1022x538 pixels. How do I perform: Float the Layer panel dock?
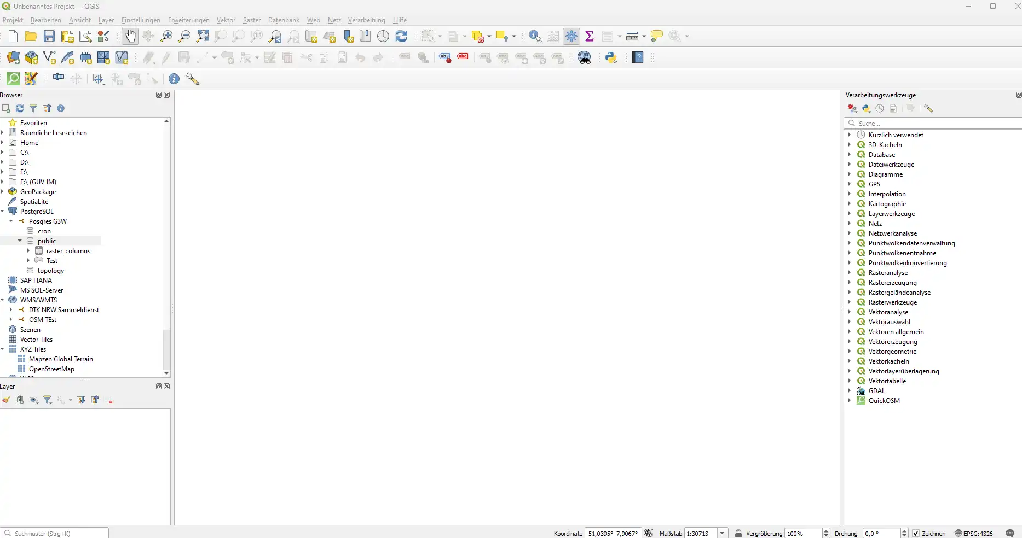pyautogui.click(x=159, y=386)
